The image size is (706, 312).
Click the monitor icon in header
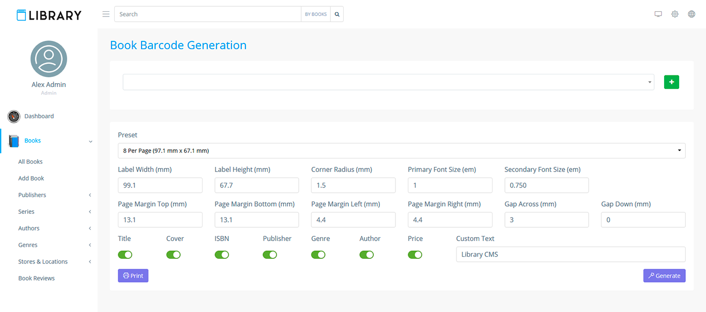(x=658, y=14)
